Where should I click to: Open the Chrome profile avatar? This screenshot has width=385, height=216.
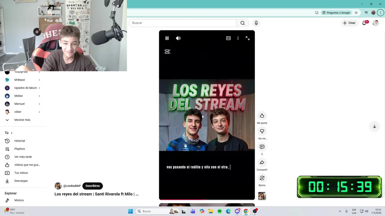click(x=373, y=13)
